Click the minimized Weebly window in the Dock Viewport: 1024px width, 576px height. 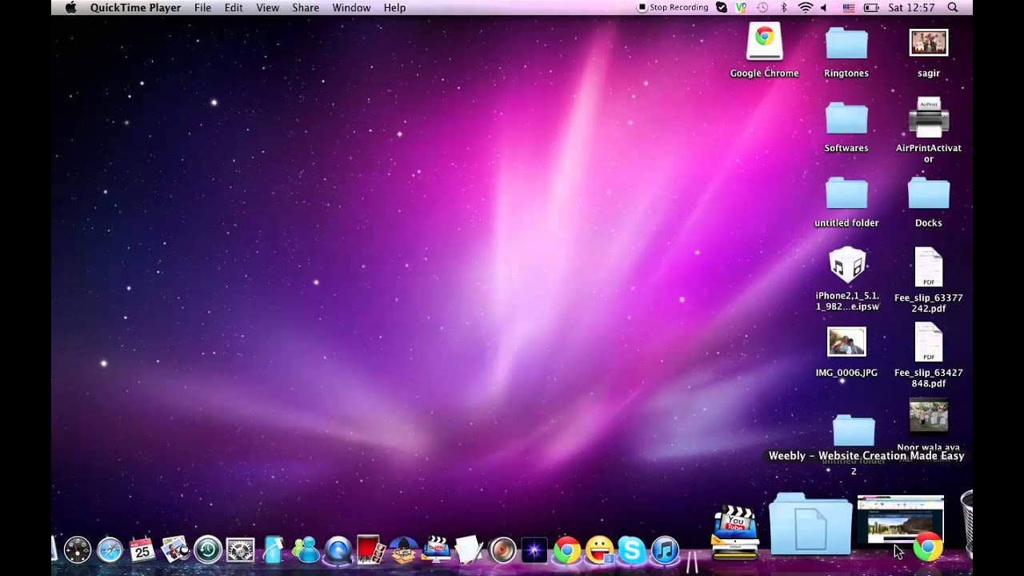click(899, 520)
